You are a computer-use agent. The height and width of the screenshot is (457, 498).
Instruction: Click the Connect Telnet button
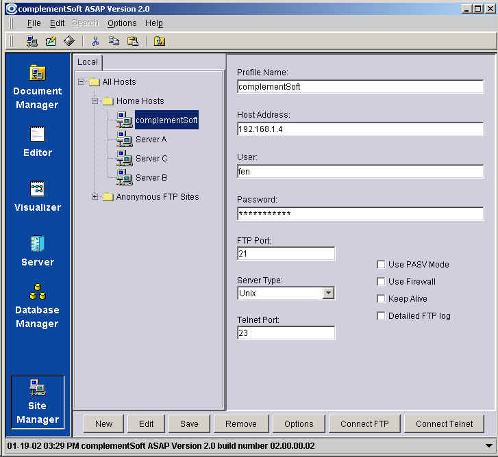(x=445, y=423)
